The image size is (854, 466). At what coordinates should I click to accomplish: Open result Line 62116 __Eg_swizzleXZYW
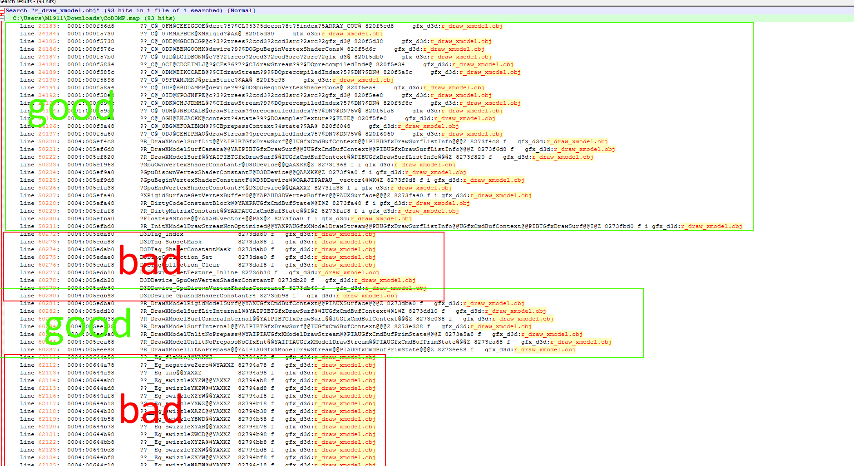[197, 396]
